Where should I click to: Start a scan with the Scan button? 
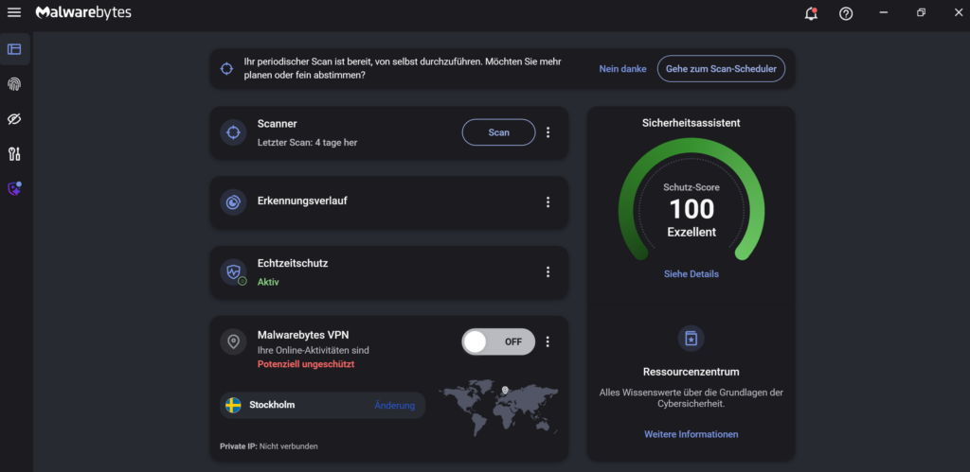498,132
